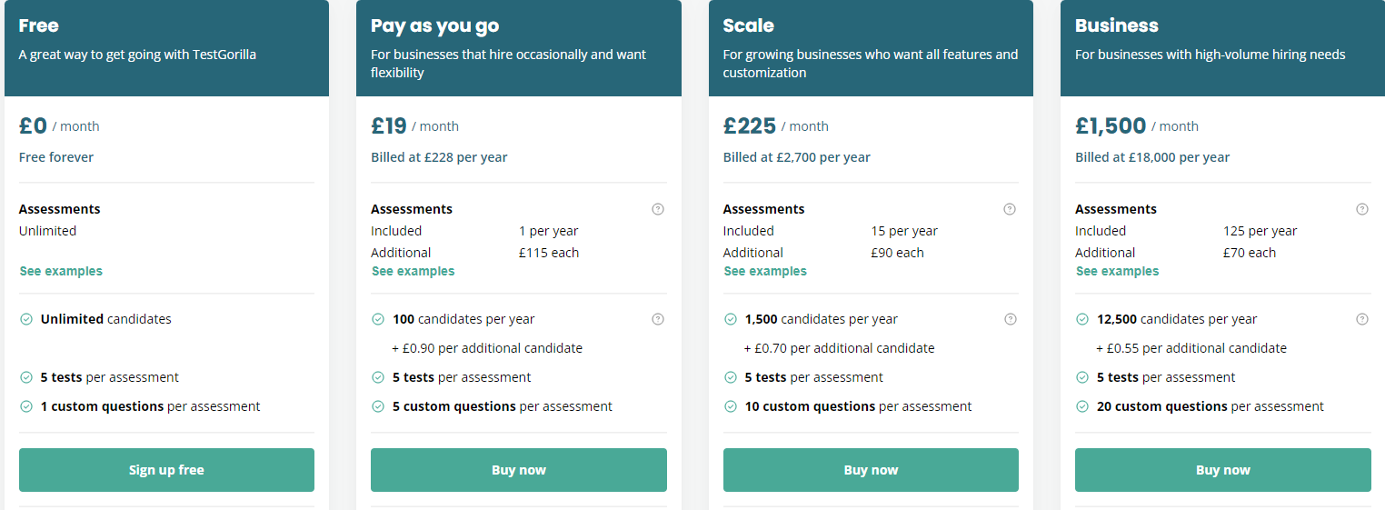The height and width of the screenshot is (510, 1385).
Task: Click checkmark icon beside 10 custom questions
Action: (x=731, y=406)
